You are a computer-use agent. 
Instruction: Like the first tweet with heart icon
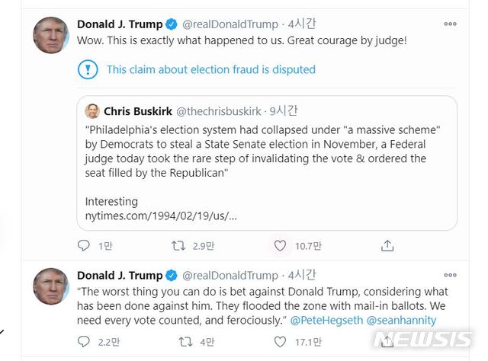point(280,245)
